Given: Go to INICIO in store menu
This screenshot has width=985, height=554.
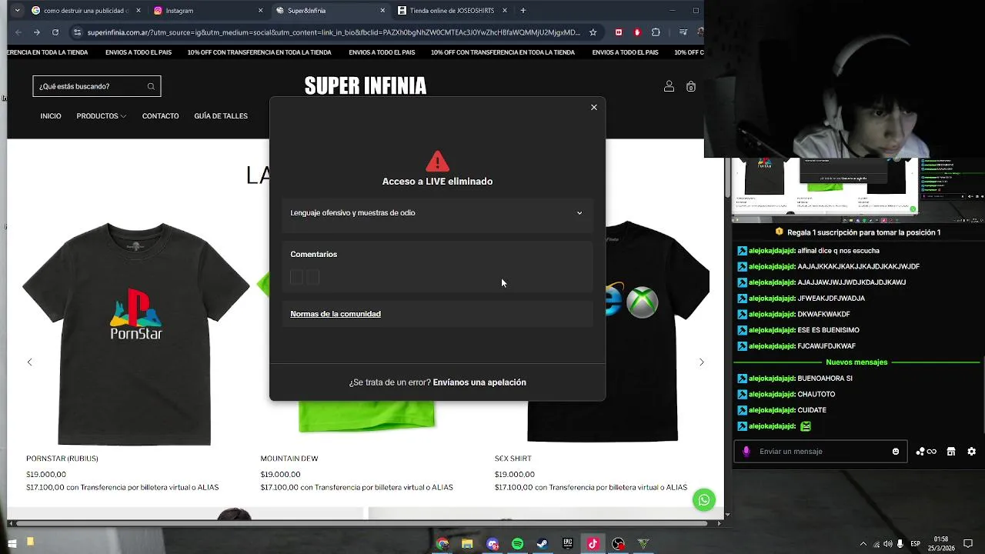Looking at the screenshot, I should (51, 116).
